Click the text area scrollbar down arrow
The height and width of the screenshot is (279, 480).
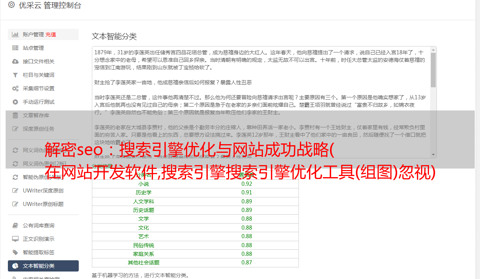tap(433, 155)
